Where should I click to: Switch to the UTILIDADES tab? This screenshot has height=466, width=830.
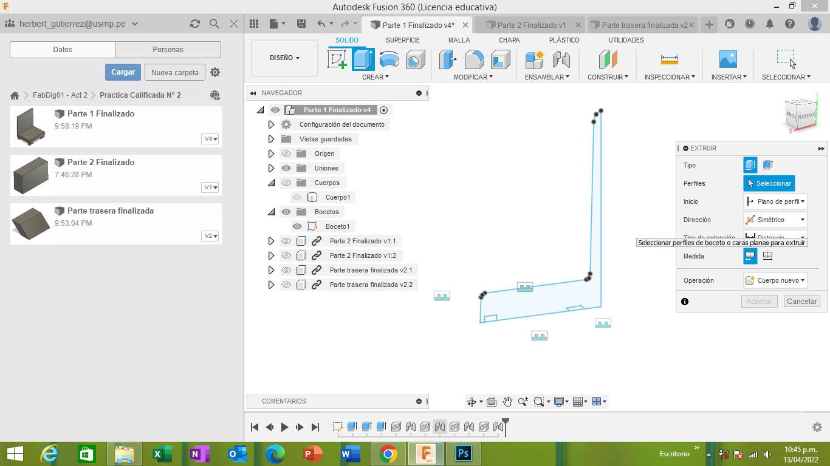[626, 40]
